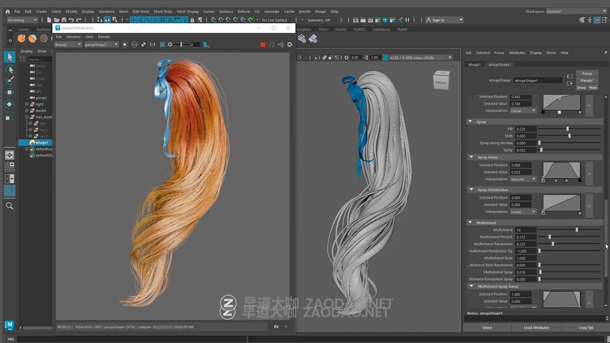Open Arnold RenderView settings gear

click(289, 44)
